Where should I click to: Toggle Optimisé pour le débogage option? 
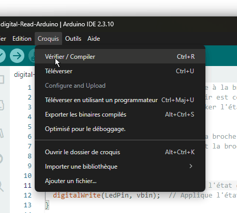click(x=120, y=129)
